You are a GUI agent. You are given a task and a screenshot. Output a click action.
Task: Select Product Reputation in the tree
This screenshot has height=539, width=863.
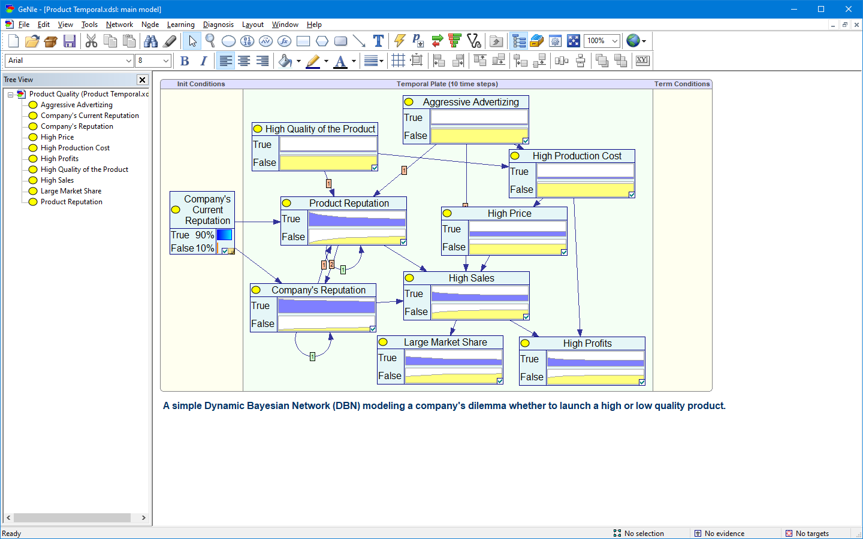71,202
